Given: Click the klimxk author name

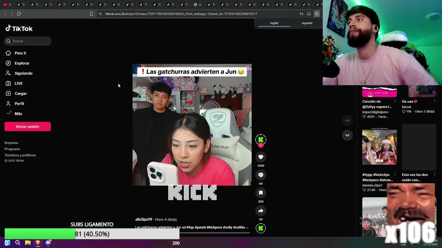Looking at the screenshot, I should (406, 107).
